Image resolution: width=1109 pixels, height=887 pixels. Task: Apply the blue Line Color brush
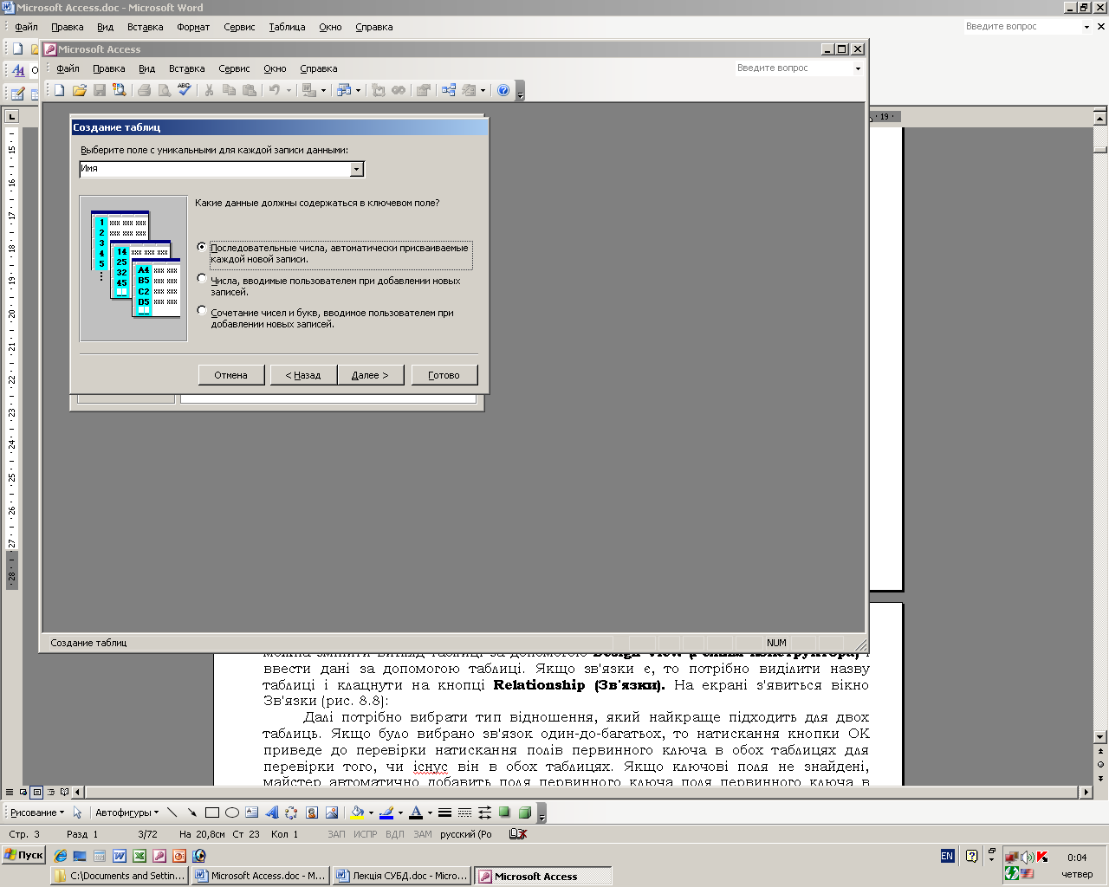pos(386,813)
